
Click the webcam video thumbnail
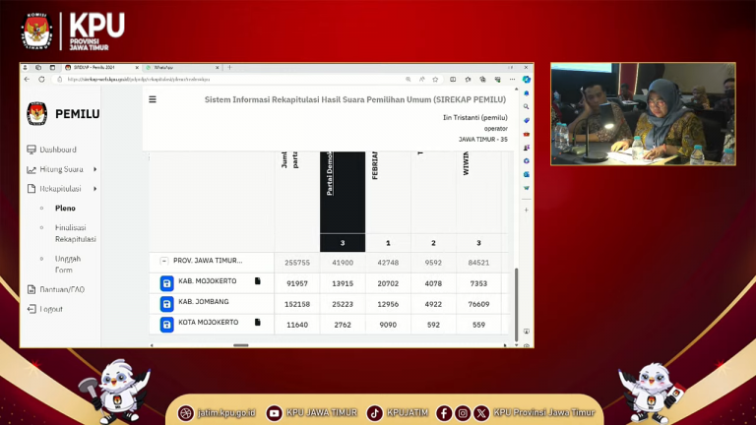[x=643, y=114]
